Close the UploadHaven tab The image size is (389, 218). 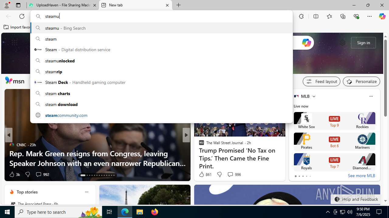95,5
